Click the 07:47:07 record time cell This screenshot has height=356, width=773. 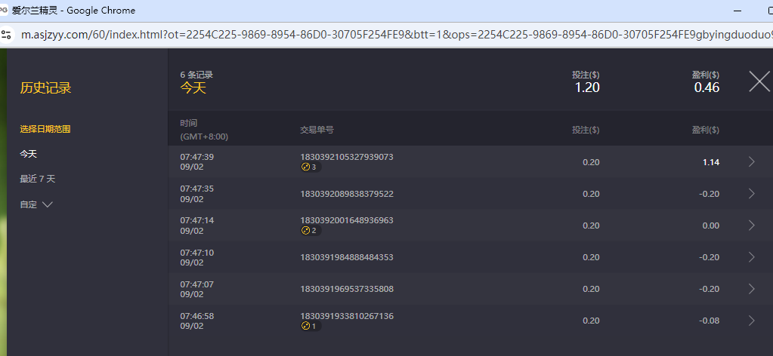coord(196,289)
